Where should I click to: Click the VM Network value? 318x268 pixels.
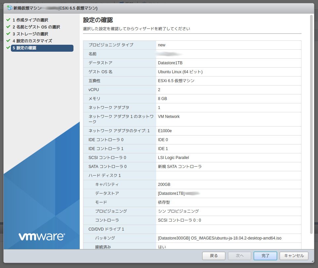tap(169, 117)
